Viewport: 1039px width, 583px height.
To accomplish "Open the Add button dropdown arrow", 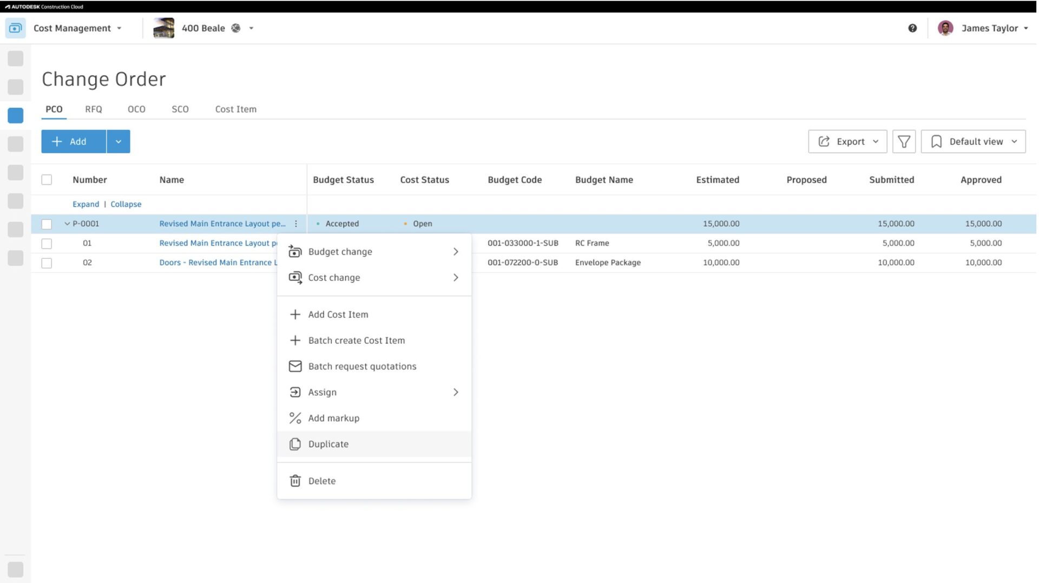I will [119, 141].
